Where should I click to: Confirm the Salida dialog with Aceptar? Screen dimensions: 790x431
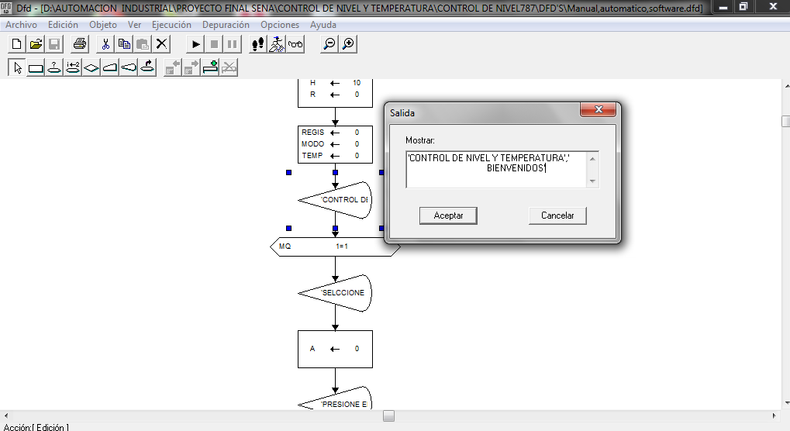tap(448, 215)
